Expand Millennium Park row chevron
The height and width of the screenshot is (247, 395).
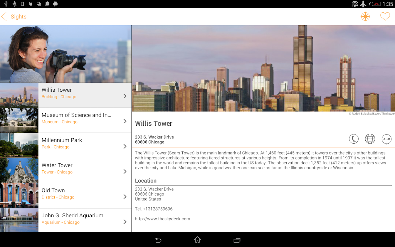pos(125,146)
